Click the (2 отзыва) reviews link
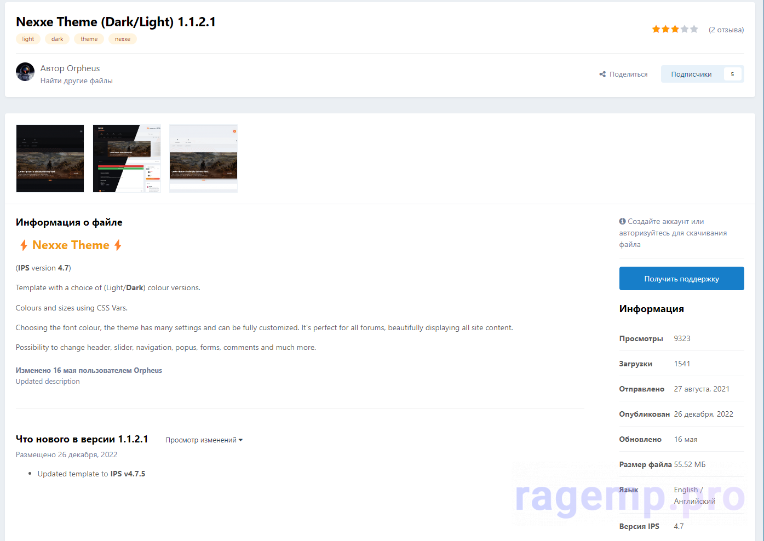764x541 pixels. (x=726, y=30)
